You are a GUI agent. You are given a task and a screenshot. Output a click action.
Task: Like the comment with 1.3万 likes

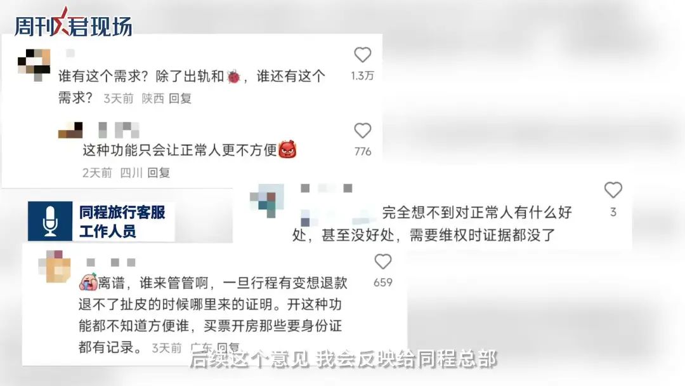(362, 55)
